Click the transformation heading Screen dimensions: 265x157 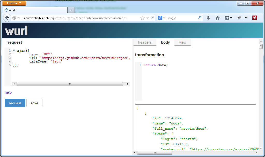tap(149, 55)
